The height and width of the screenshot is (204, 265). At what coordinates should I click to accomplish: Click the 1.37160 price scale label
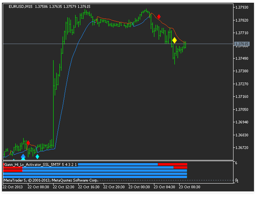point(242,97)
